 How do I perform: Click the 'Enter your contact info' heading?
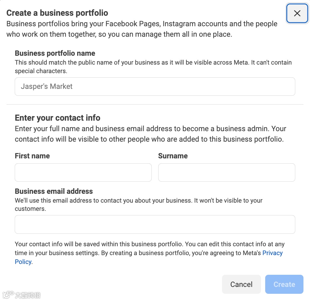[x=58, y=118]
